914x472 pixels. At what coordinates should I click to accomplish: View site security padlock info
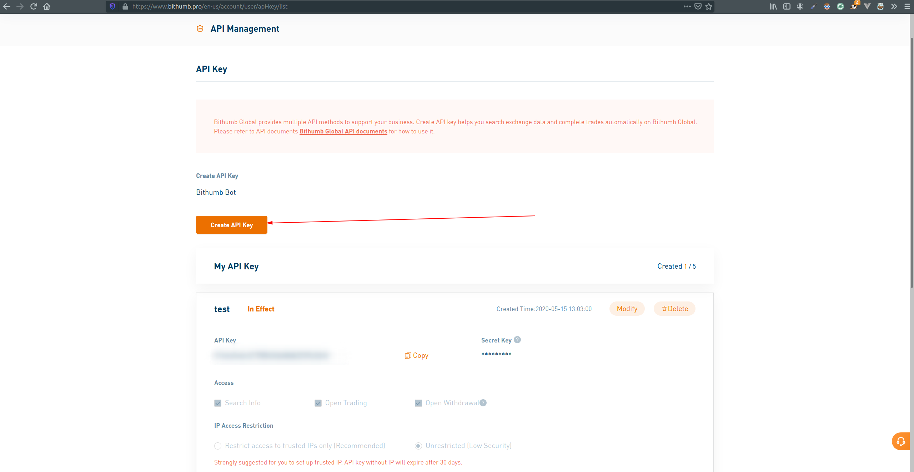point(125,6)
